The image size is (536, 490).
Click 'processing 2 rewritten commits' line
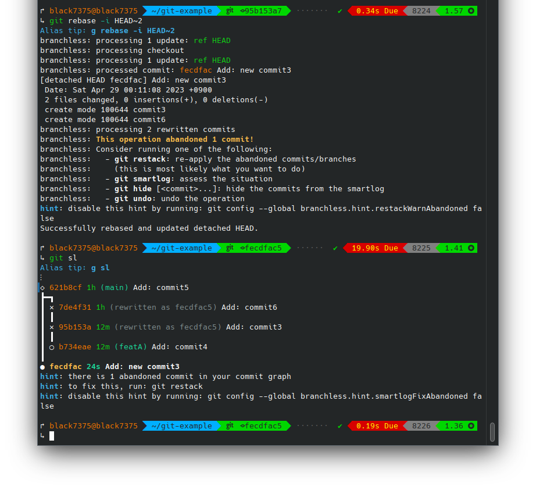pyautogui.click(x=166, y=130)
